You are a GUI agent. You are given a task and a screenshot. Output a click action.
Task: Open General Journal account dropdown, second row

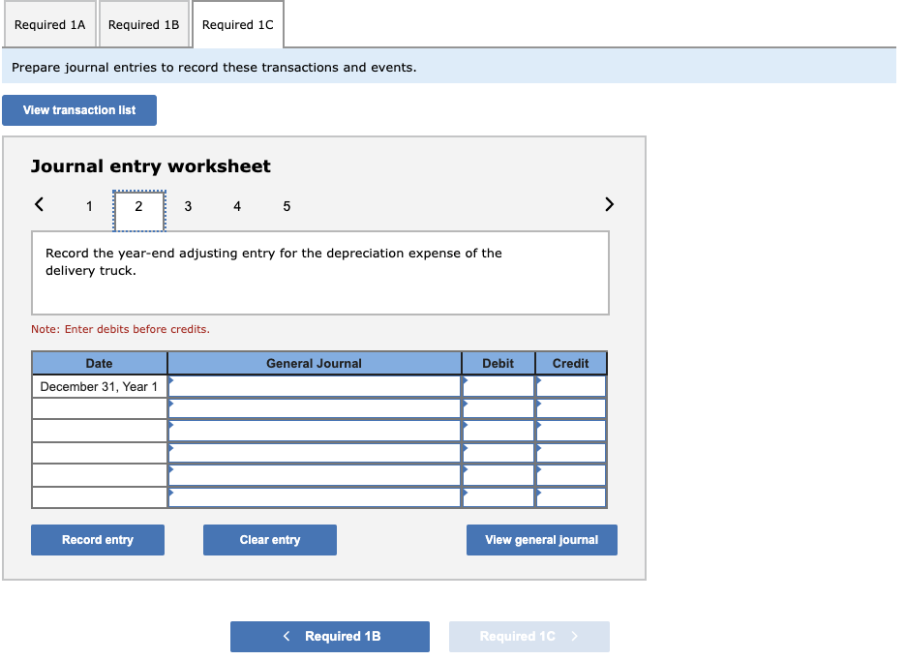coord(315,408)
